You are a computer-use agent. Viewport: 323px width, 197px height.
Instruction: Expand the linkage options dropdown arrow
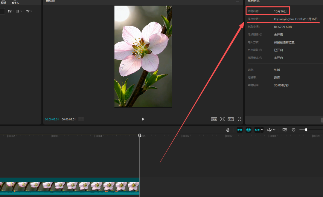pyautogui.click(x=262, y=130)
